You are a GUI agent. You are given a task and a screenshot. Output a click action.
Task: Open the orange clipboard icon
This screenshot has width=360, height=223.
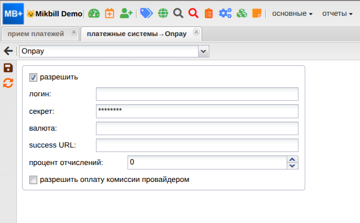(208, 14)
